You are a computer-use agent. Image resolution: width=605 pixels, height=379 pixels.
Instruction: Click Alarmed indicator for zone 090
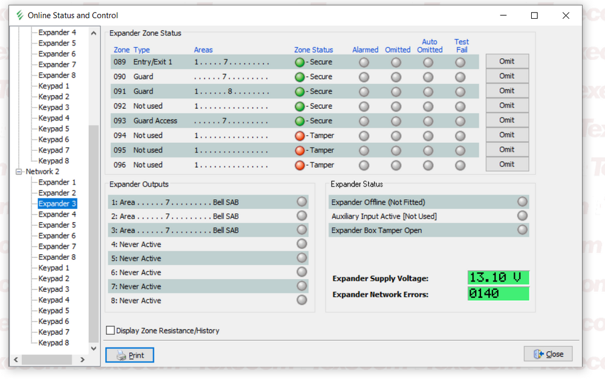click(x=364, y=77)
